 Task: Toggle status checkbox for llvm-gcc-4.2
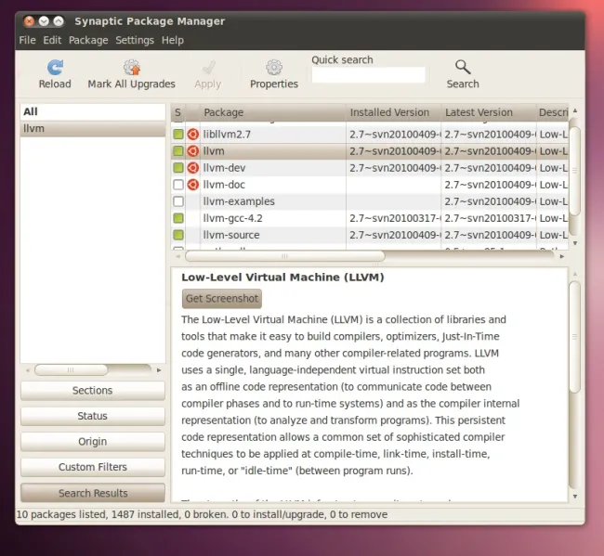(x=178, y=218)
